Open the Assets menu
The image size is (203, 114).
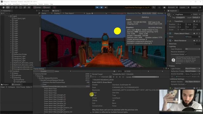[x=10, y=4]
